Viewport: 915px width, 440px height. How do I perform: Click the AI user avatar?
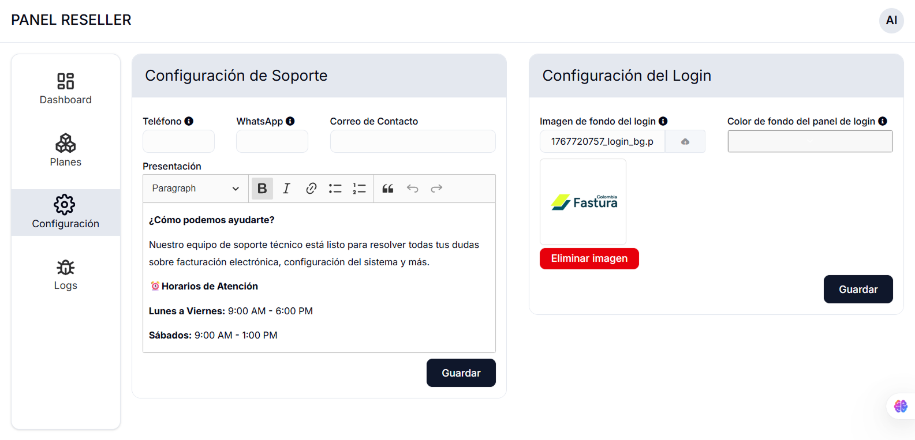(x=891, y=21)
